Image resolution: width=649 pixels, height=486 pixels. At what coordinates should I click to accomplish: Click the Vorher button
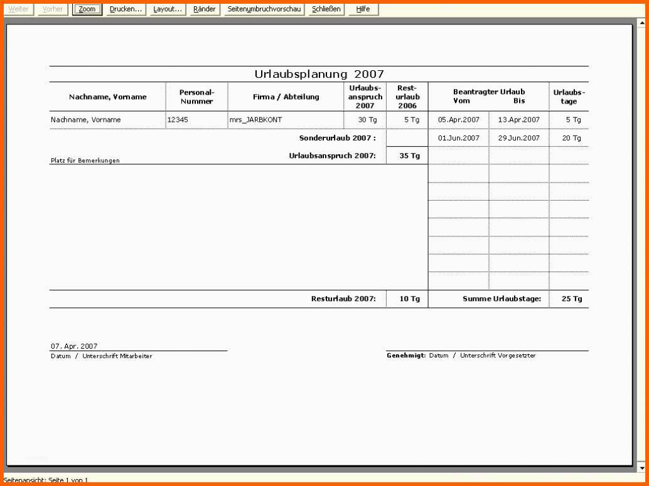click(x=53, y=9)
